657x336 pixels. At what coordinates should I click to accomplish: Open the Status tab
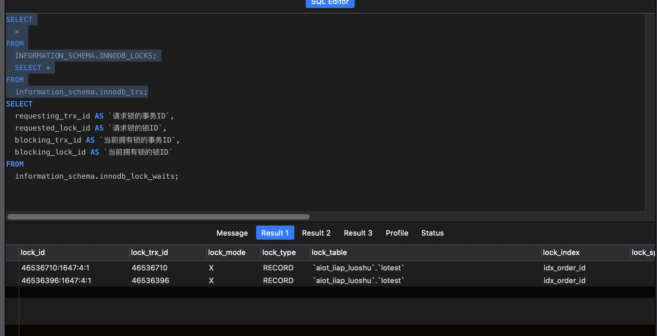432,233
